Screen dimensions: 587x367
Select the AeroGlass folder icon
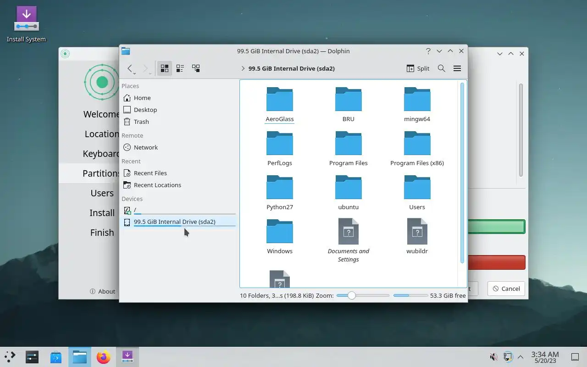pos(280,99)
